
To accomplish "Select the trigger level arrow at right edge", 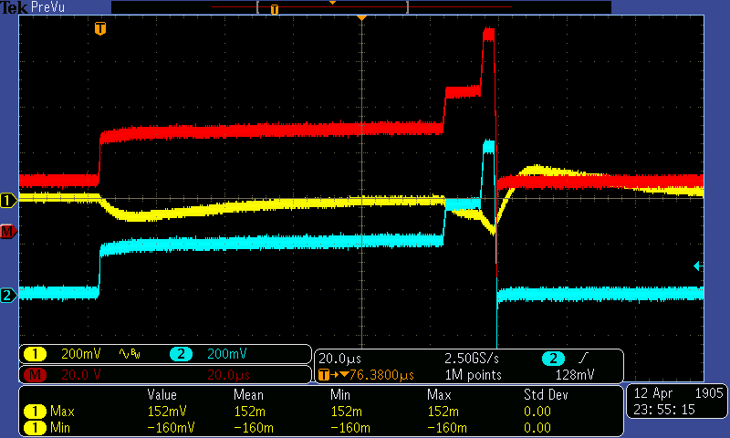I will (698, 266).
